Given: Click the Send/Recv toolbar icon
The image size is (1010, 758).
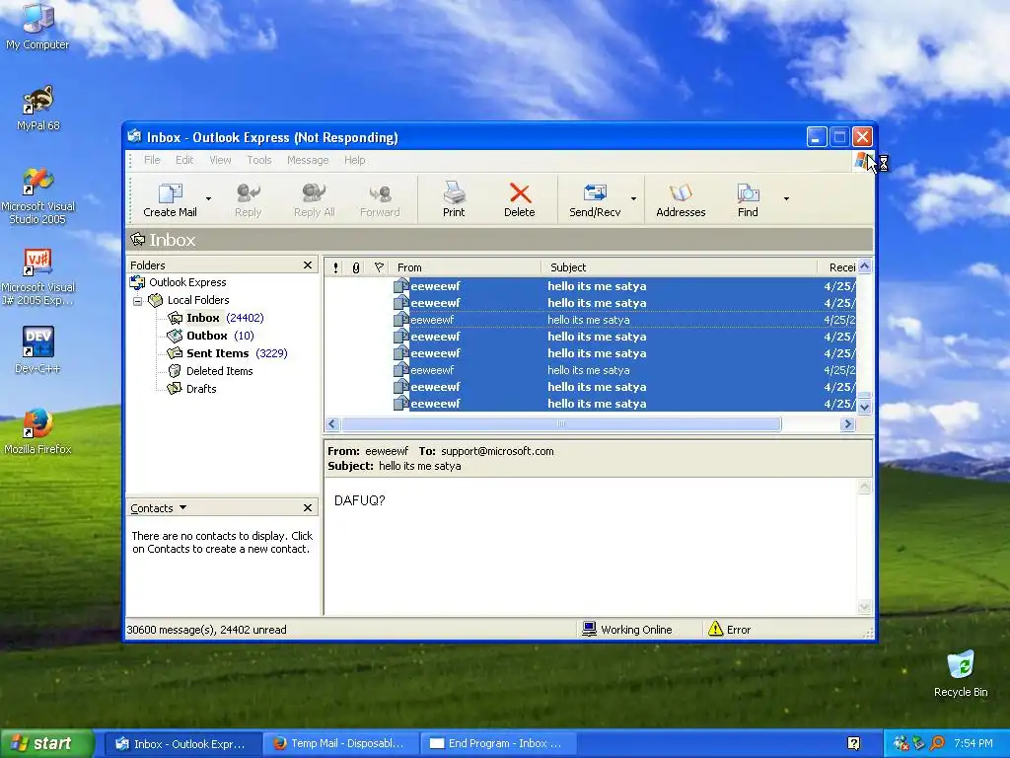Looking at the screenshot, I should 595,199.
